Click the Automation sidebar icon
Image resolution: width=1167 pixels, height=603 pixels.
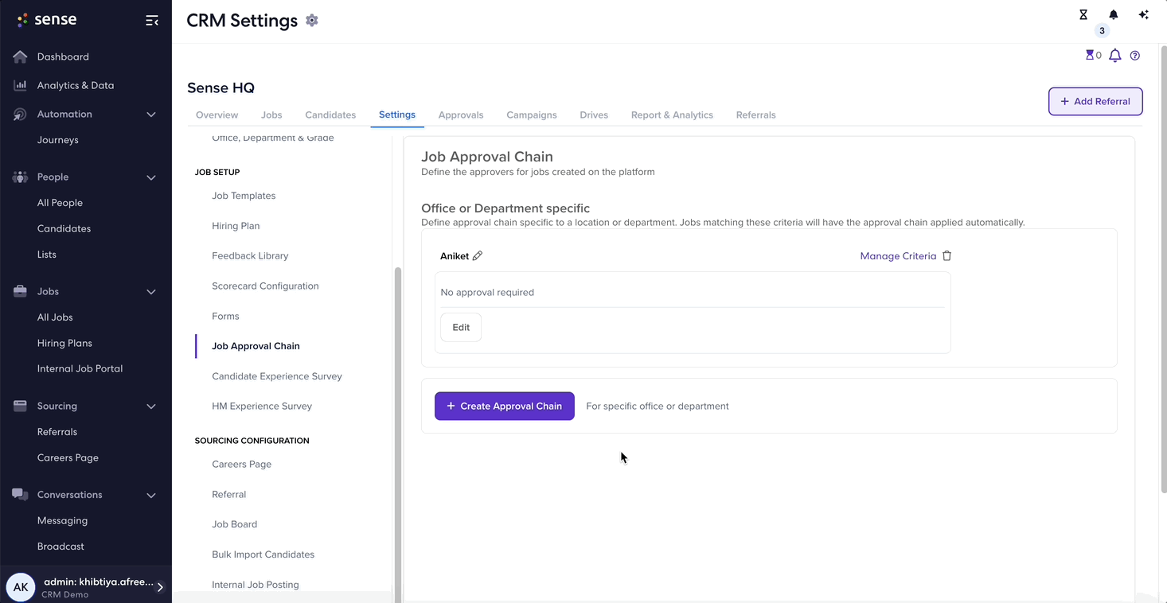coord(20,115)
